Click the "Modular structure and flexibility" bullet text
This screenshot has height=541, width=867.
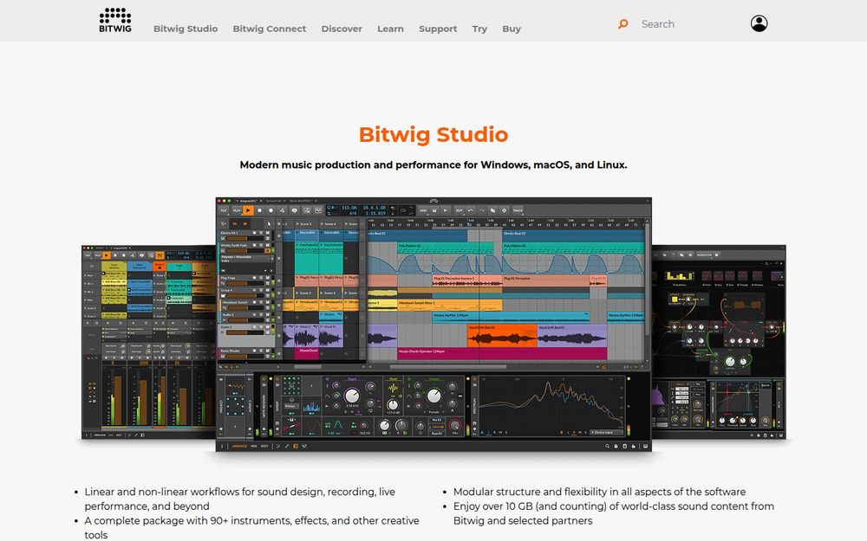pos(599,492)
